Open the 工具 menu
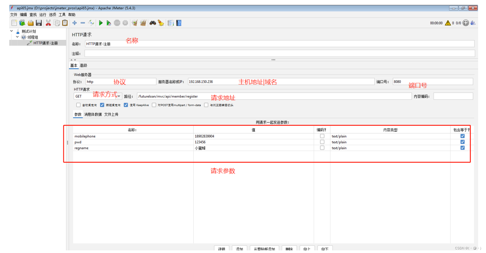This screenshot has width=486, height=253. (x=62, y=15)
